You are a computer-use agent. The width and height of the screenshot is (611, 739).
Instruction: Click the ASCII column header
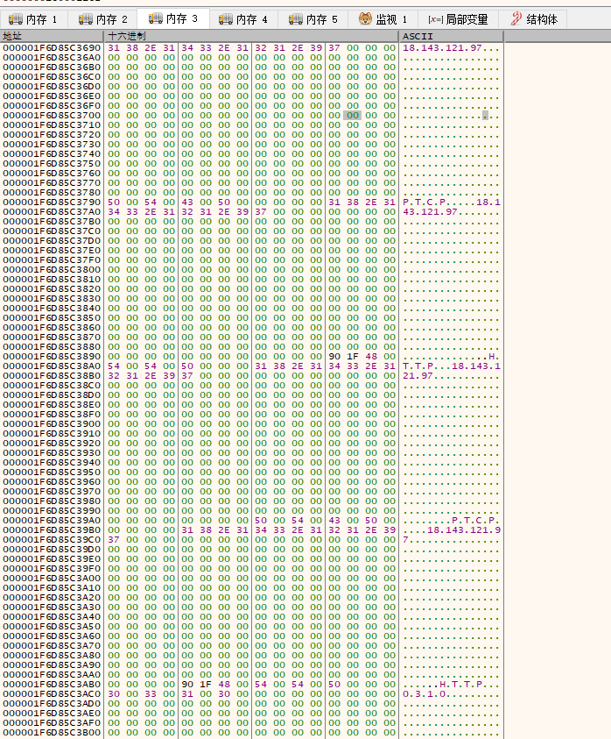(451, 36)
